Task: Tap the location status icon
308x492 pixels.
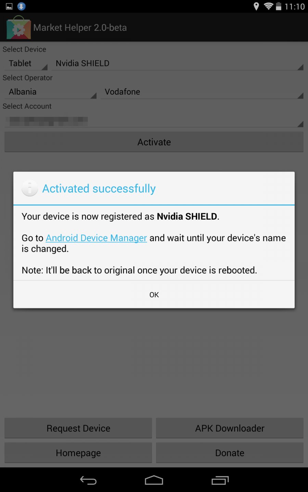Action: pos(256,6)
